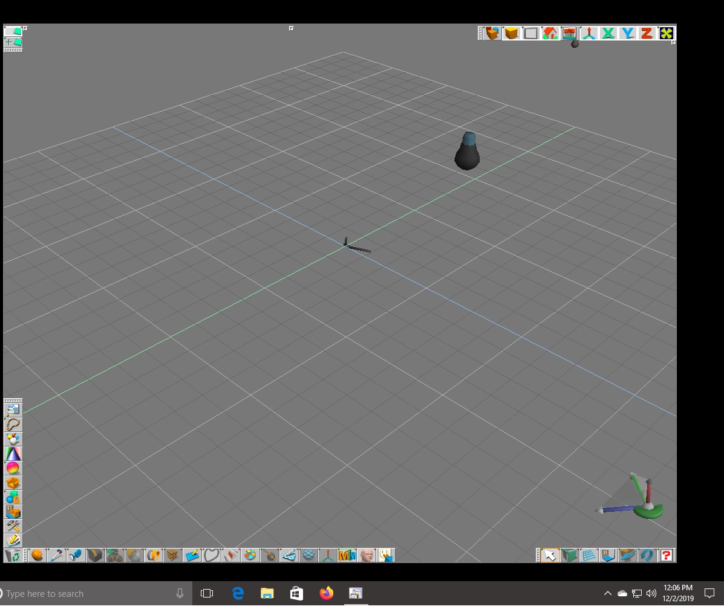
Task: Click the checkered plane UV pencil icon
Action: [289, 555]
